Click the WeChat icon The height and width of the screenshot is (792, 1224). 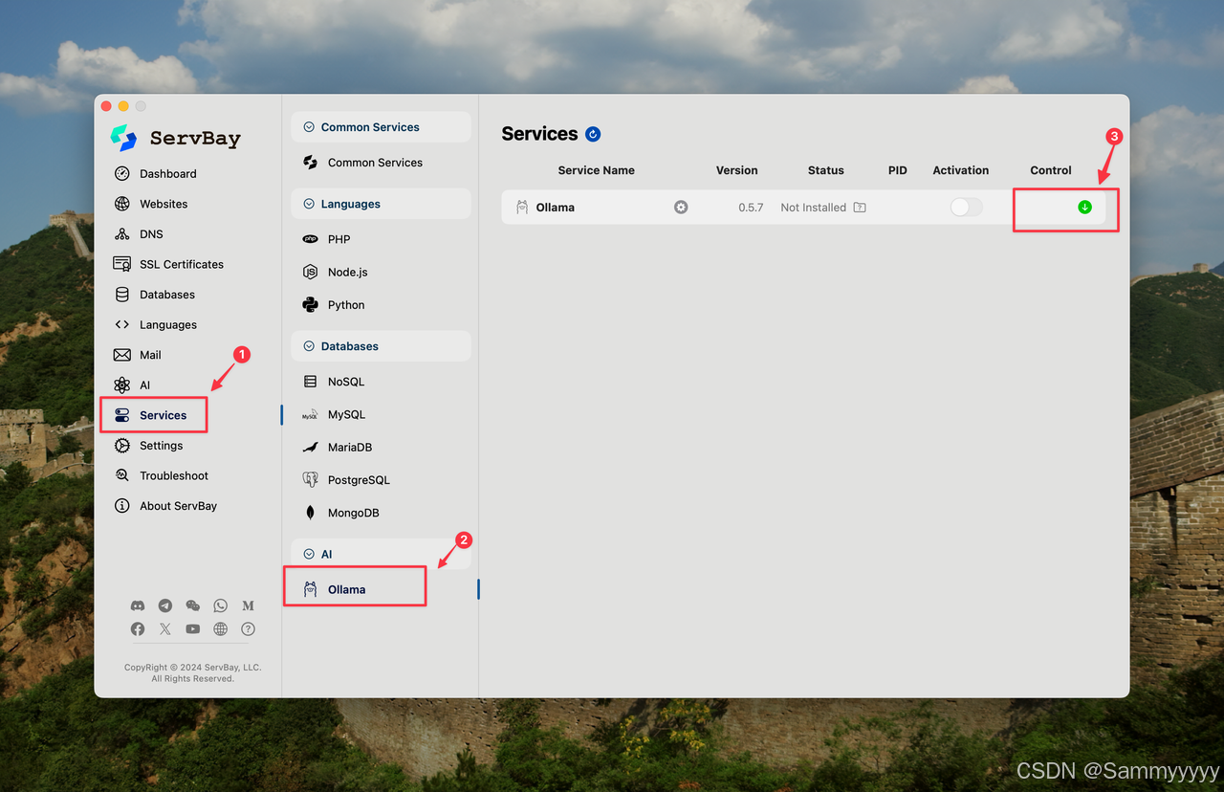pos(193,605)
